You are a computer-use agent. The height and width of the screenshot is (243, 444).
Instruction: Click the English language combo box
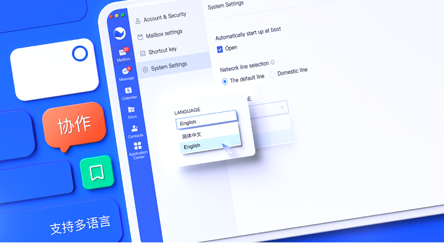[206, 120]
